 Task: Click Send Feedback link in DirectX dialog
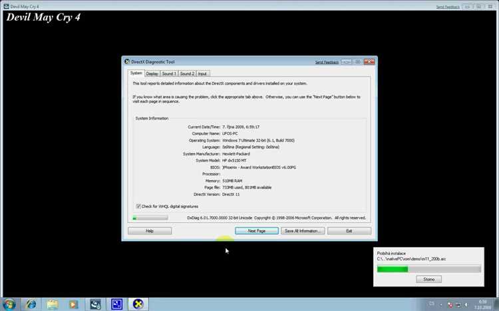pyautogui.click(x=327, y=62)
